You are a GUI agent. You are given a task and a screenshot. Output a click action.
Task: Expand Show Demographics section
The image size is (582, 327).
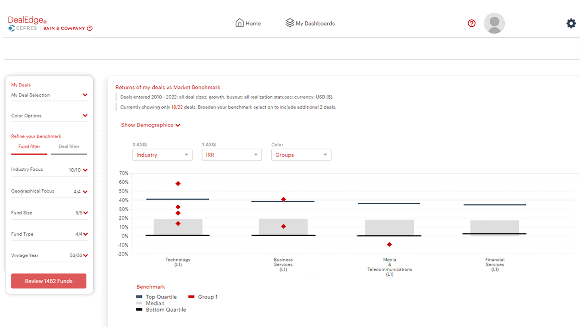coord(151,125)
